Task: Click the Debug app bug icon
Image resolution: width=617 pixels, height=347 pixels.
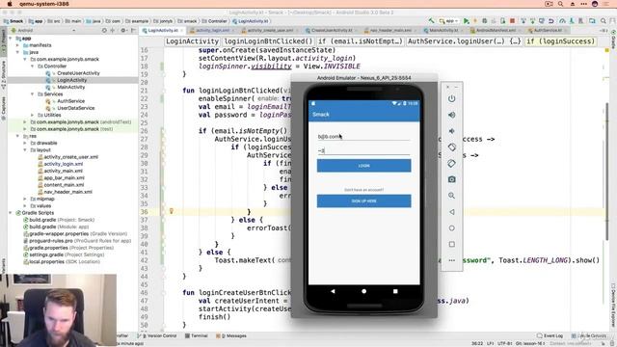Action: click(x=484, y=21)
